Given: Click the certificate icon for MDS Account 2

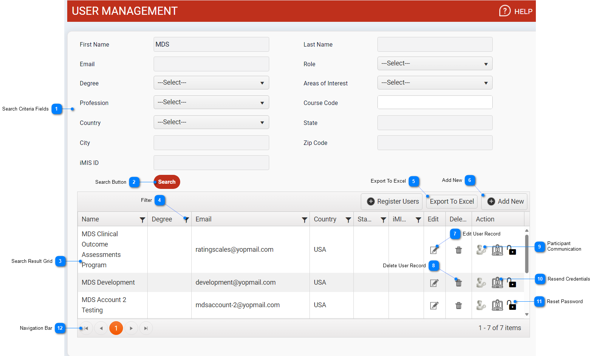Looking at the screenshot, I should [497, 305].
